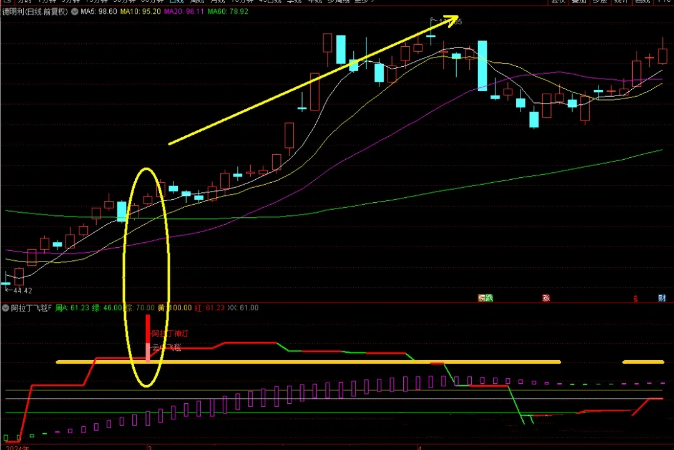The width and height of the screenshot is (674, 450).
Task: Click the 叠加 overlay button
Action: (x=579, y=2)
